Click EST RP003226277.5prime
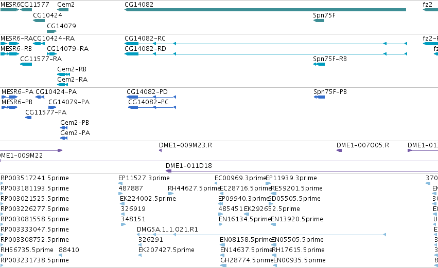The height and width of the screenshot is (268, 438). [x=34, y=209]
